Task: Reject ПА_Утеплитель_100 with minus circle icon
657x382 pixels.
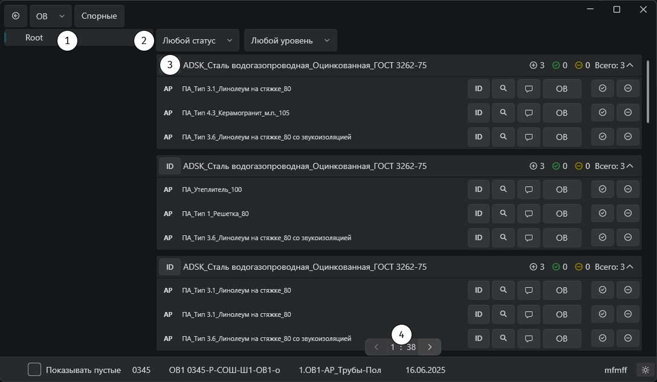Action: pos(627,189)
